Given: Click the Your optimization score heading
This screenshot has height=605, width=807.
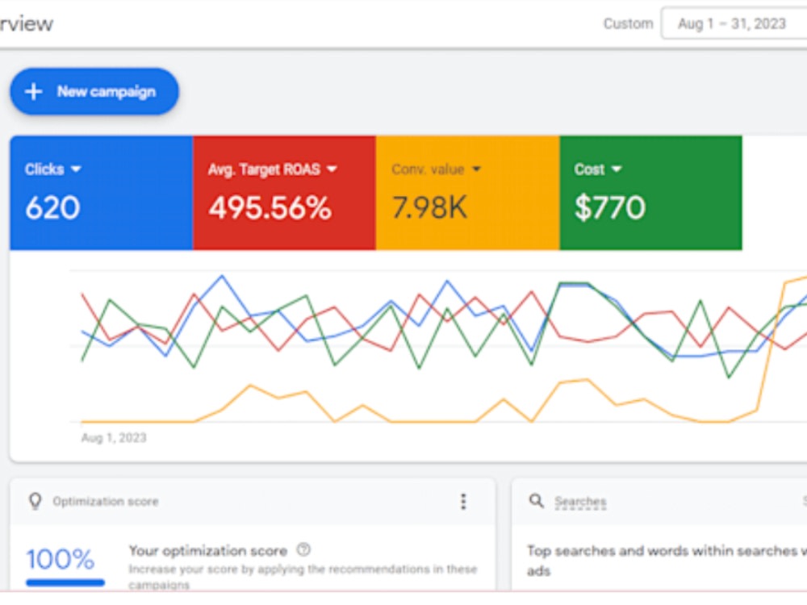Looking at the screenshot, I should [208, 550].
